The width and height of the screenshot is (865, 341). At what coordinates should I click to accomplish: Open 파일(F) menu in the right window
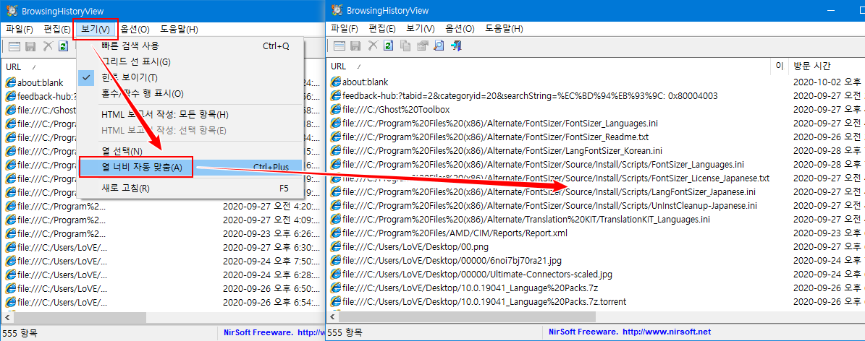[345, 29]
